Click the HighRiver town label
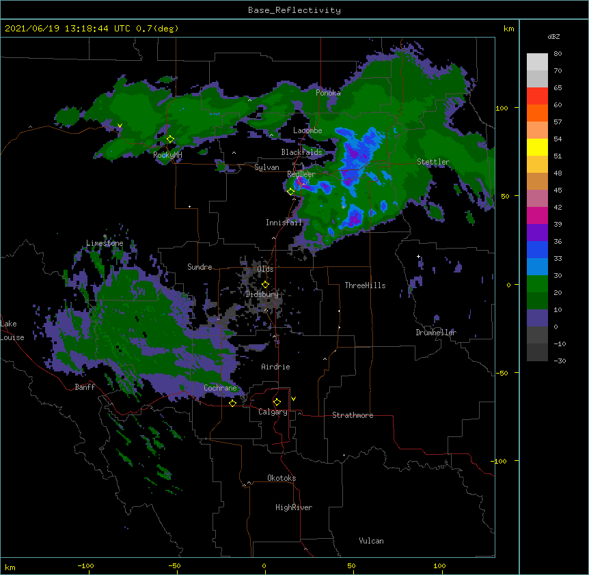Image resolution: width=589 pixels, height=575 pixels. pyautogui.click(x=294, y=507)
